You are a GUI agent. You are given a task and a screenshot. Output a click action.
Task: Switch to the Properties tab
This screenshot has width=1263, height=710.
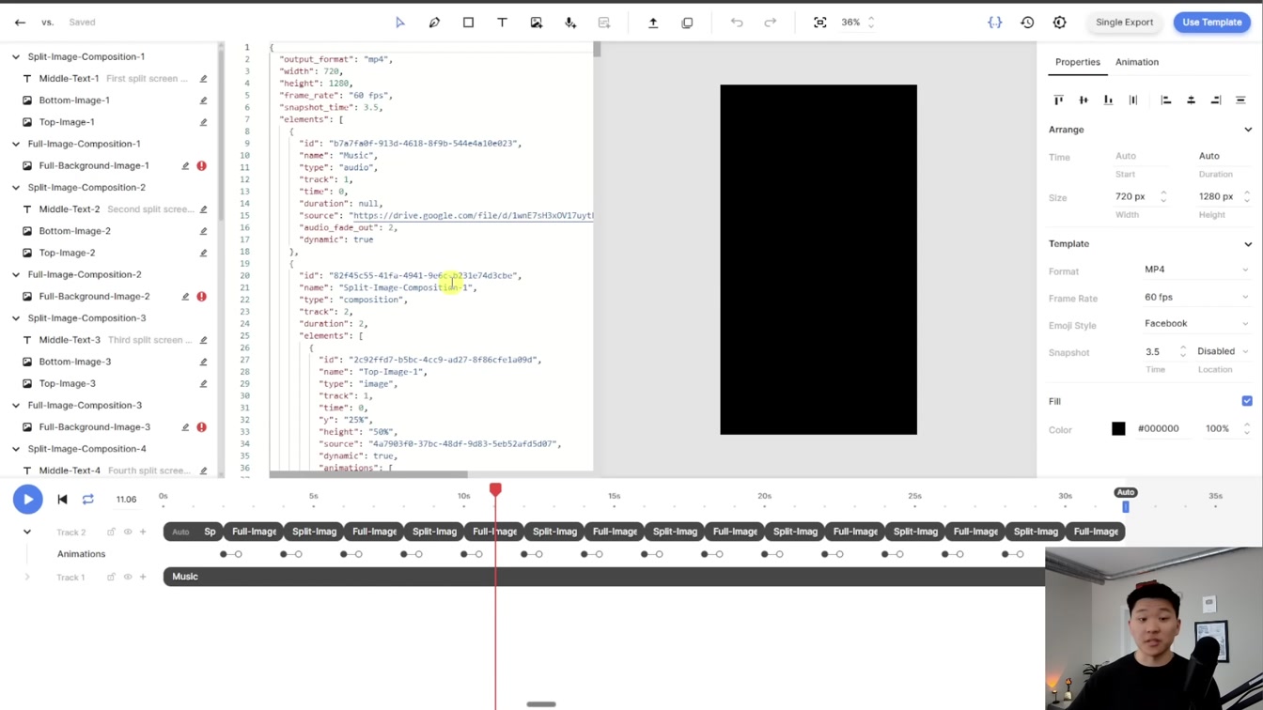1077,62
